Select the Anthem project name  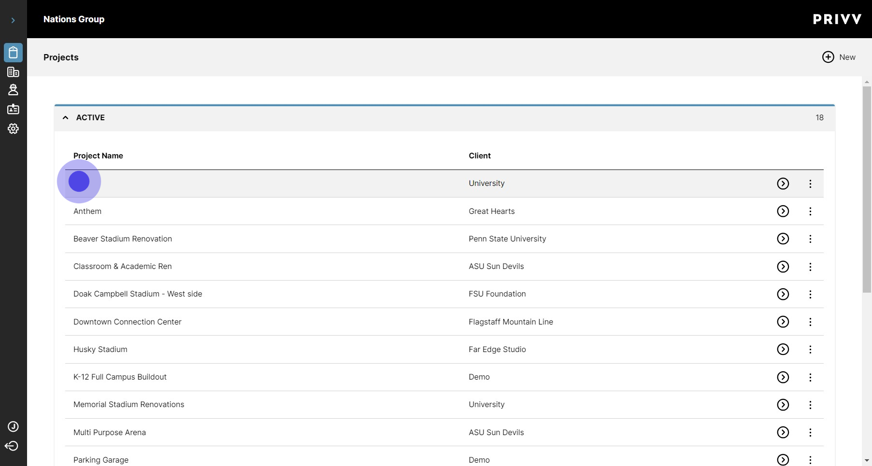87,211
